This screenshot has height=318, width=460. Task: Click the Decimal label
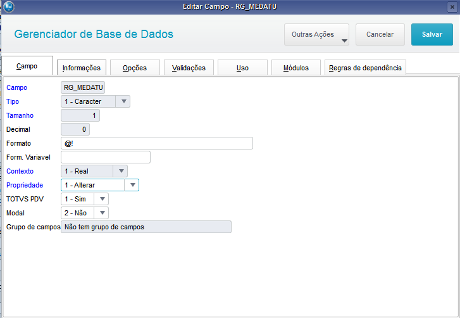click(x=18, y=129)
